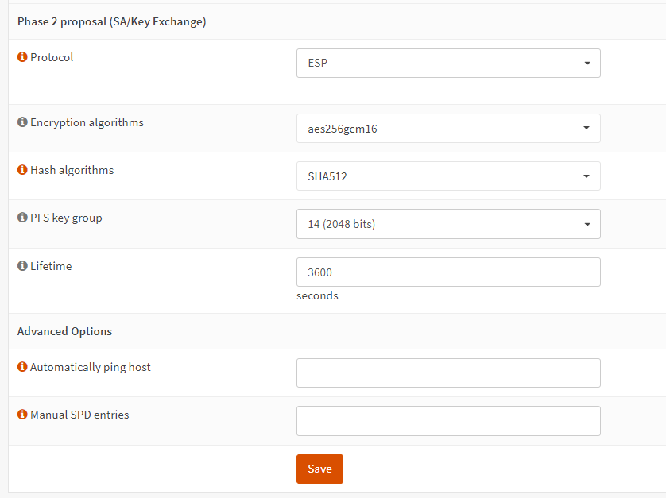Show help for Automatically ping host
The width and height of the screenshot is (666, 498).
click(22, 368)
